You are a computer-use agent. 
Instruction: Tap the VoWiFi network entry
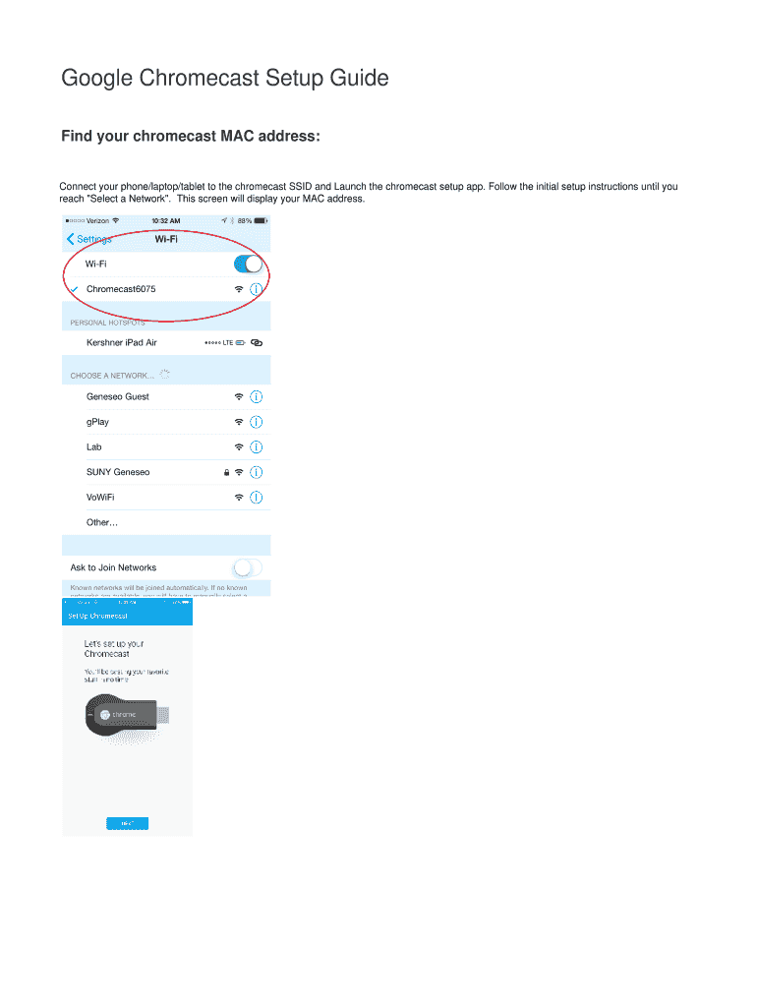pos(100,498)
